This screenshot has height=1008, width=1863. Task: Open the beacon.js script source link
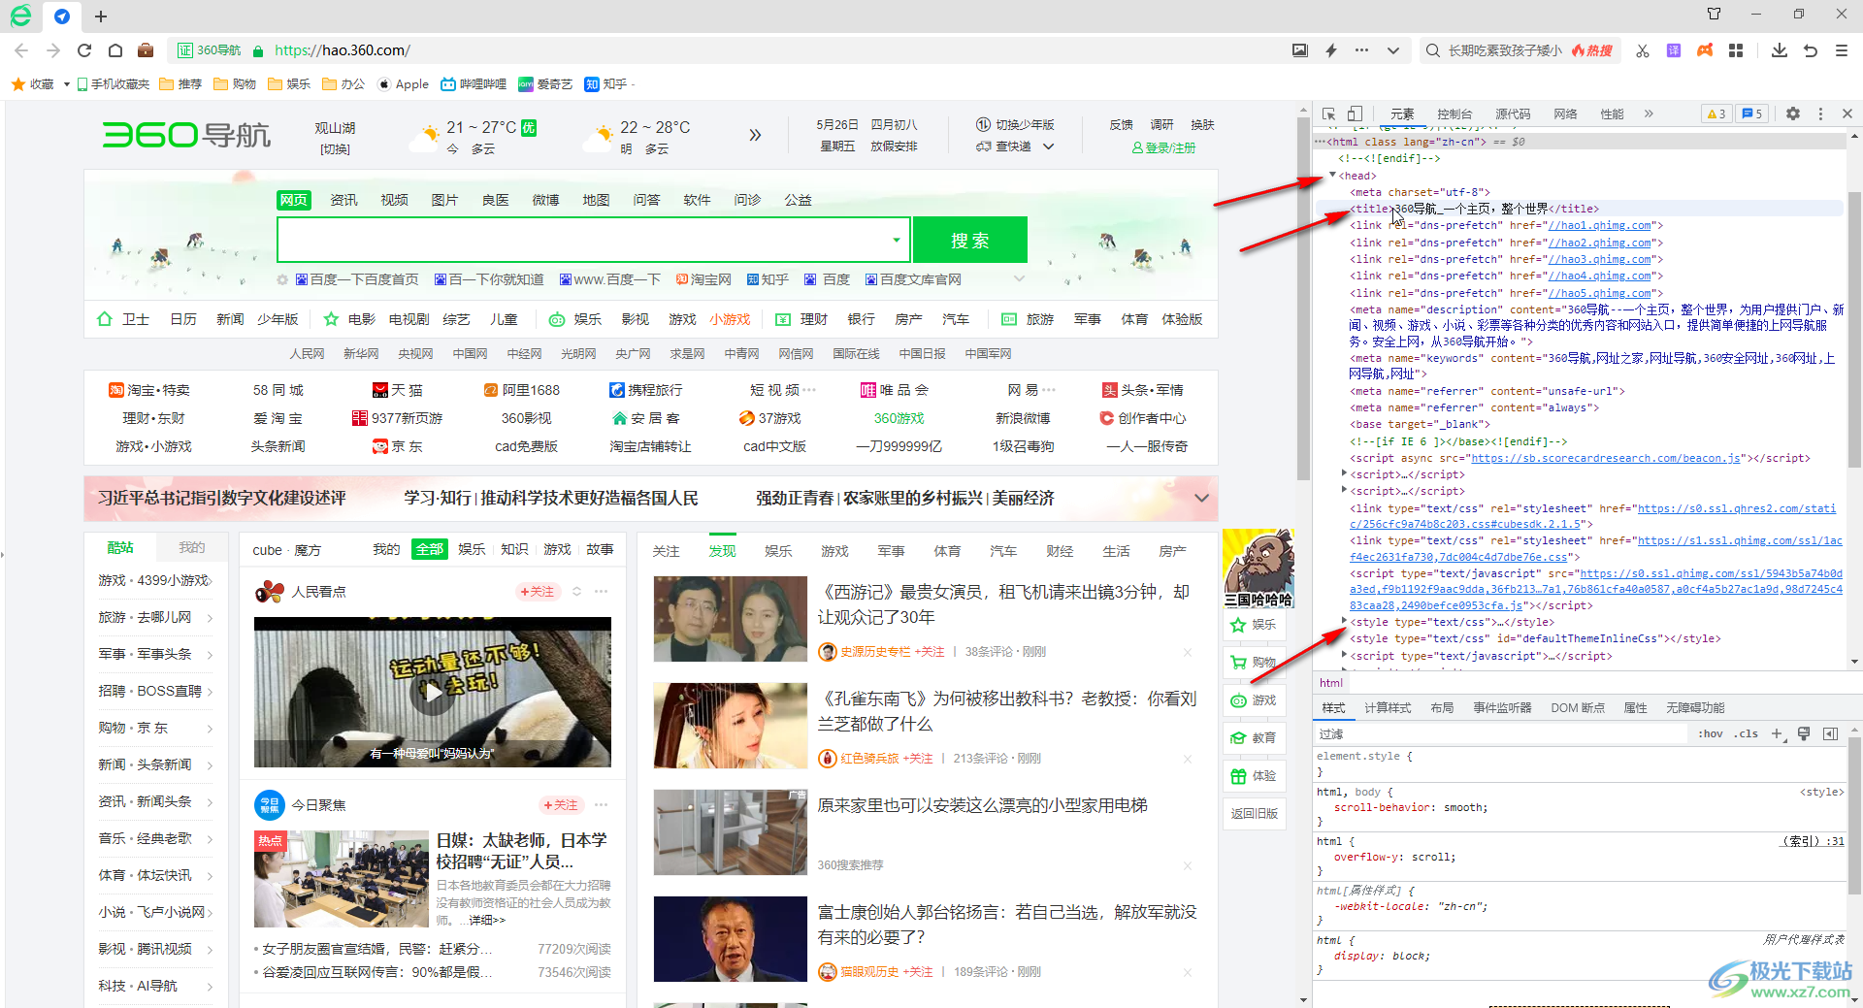pos(1606,458)
